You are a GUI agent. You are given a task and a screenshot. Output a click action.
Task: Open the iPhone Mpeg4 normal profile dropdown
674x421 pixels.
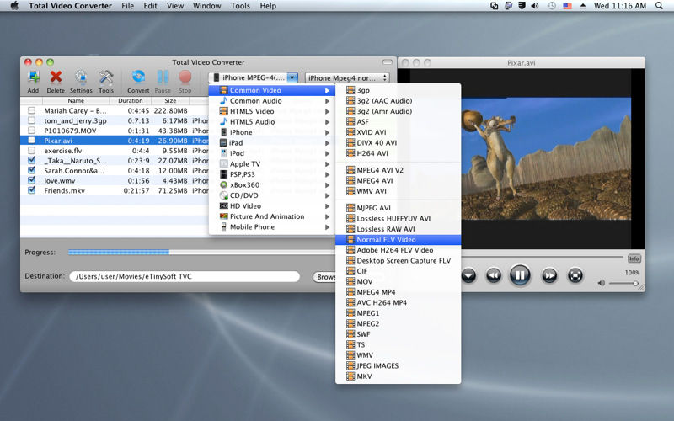(x=347, y=77)
